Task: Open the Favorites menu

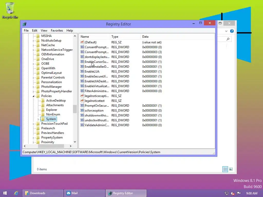Action: [x=57, y=31]
